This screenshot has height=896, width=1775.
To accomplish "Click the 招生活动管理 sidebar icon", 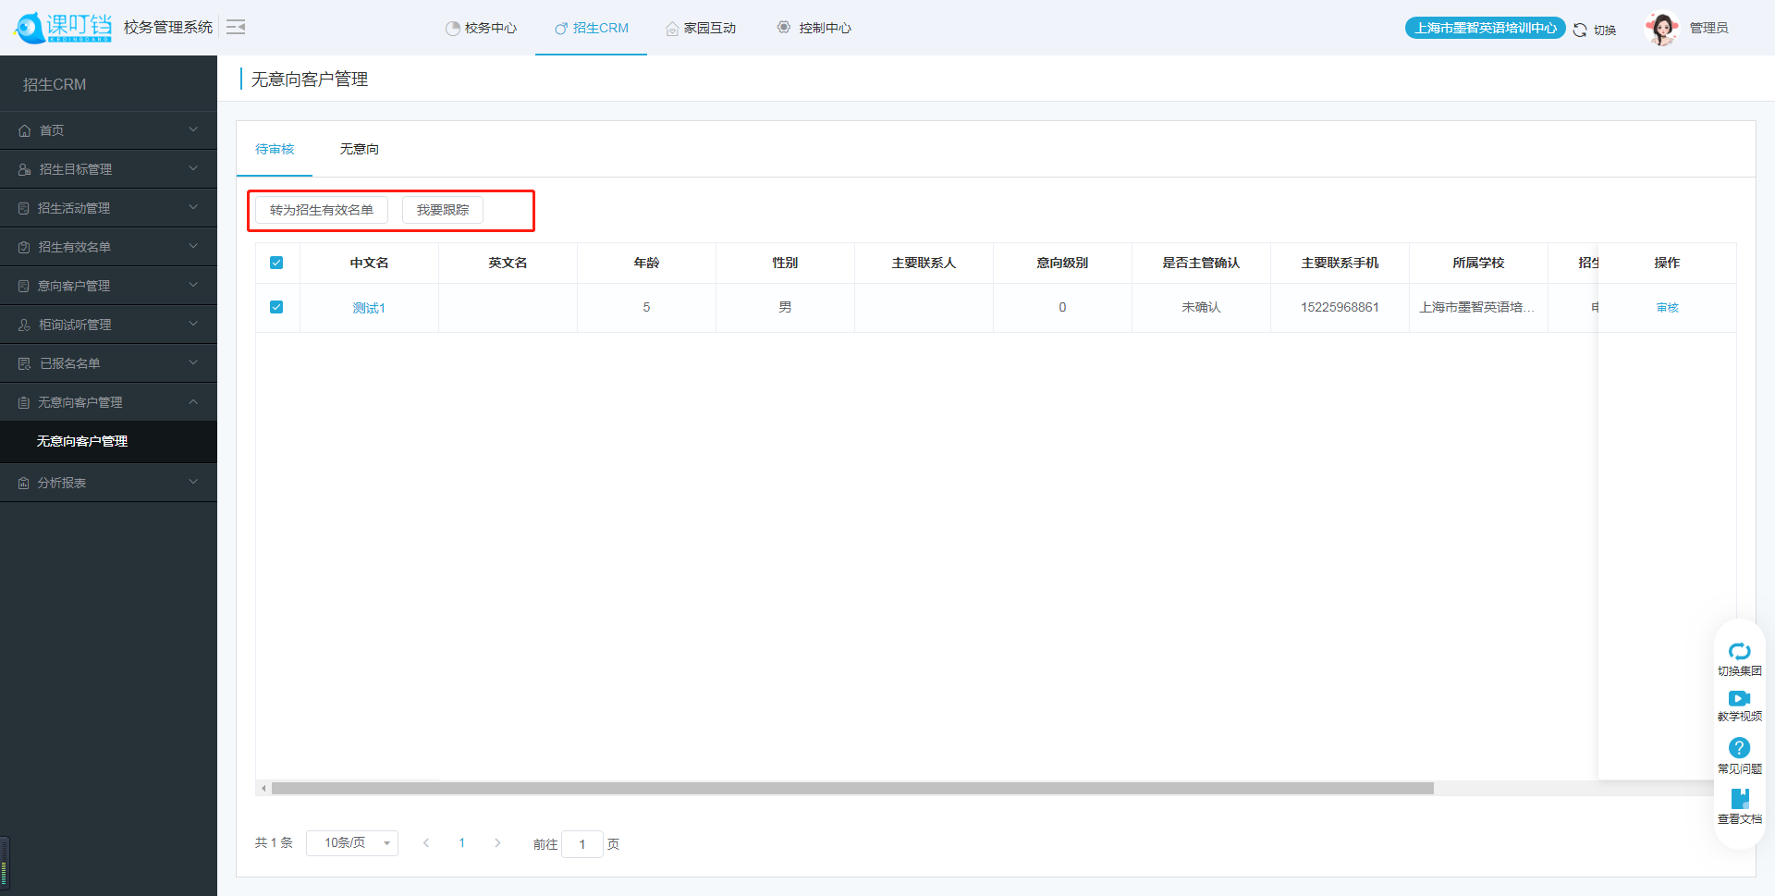I will click(x=24, y=208).
